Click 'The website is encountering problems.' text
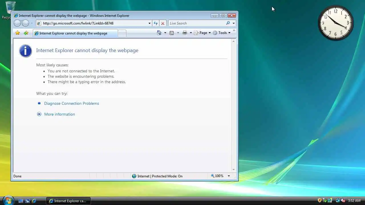This screenshot has width=365, height=205. (81, 76)
